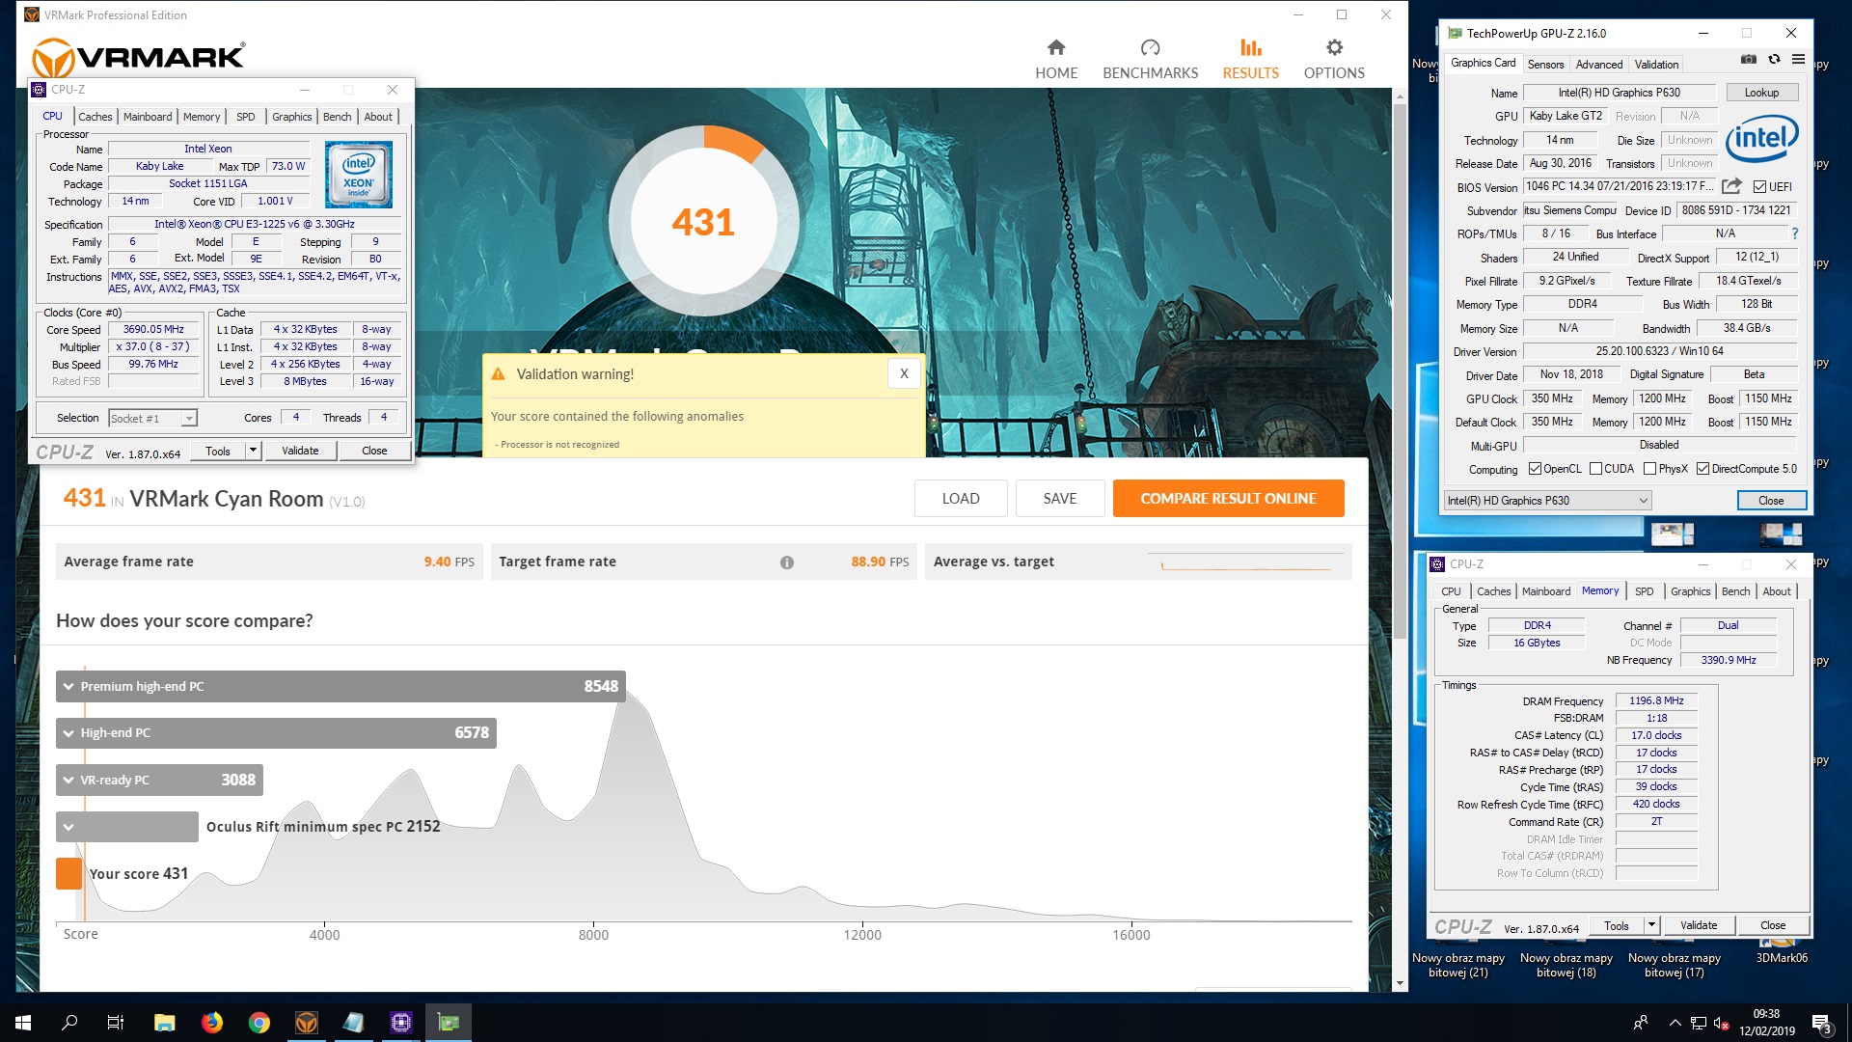Click the LOAD button

(x=961, y=499)
